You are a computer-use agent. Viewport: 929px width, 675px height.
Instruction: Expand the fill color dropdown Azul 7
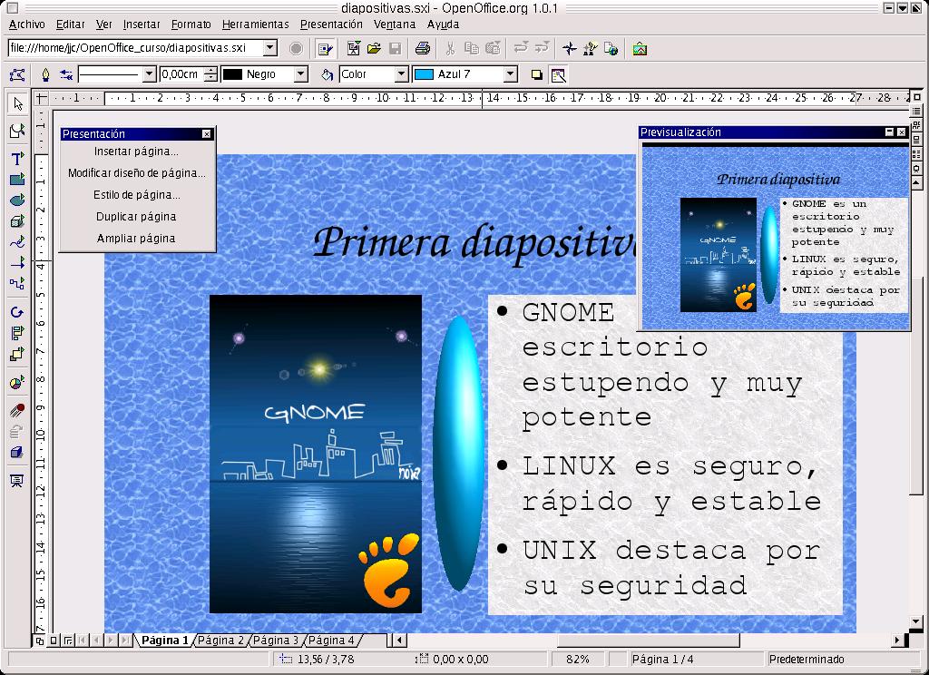pos(509,74)
